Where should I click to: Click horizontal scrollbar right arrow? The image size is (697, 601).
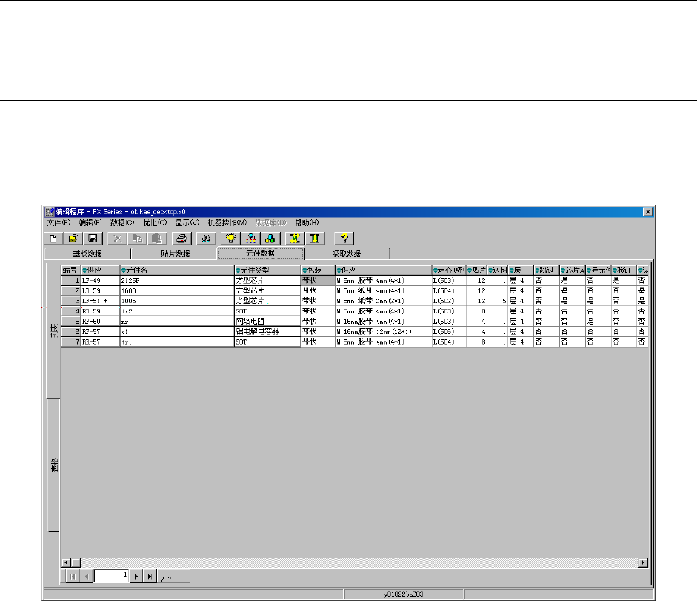click(643, 562)
